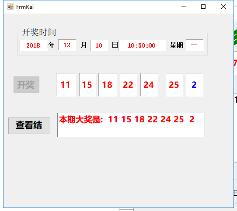Select the day field showing 10
The image size is (237, 211).
99,45
